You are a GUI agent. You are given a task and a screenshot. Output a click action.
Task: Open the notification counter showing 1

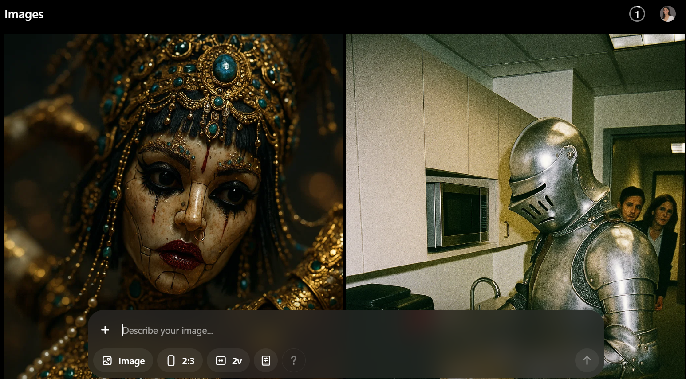(x=637, y=14)
